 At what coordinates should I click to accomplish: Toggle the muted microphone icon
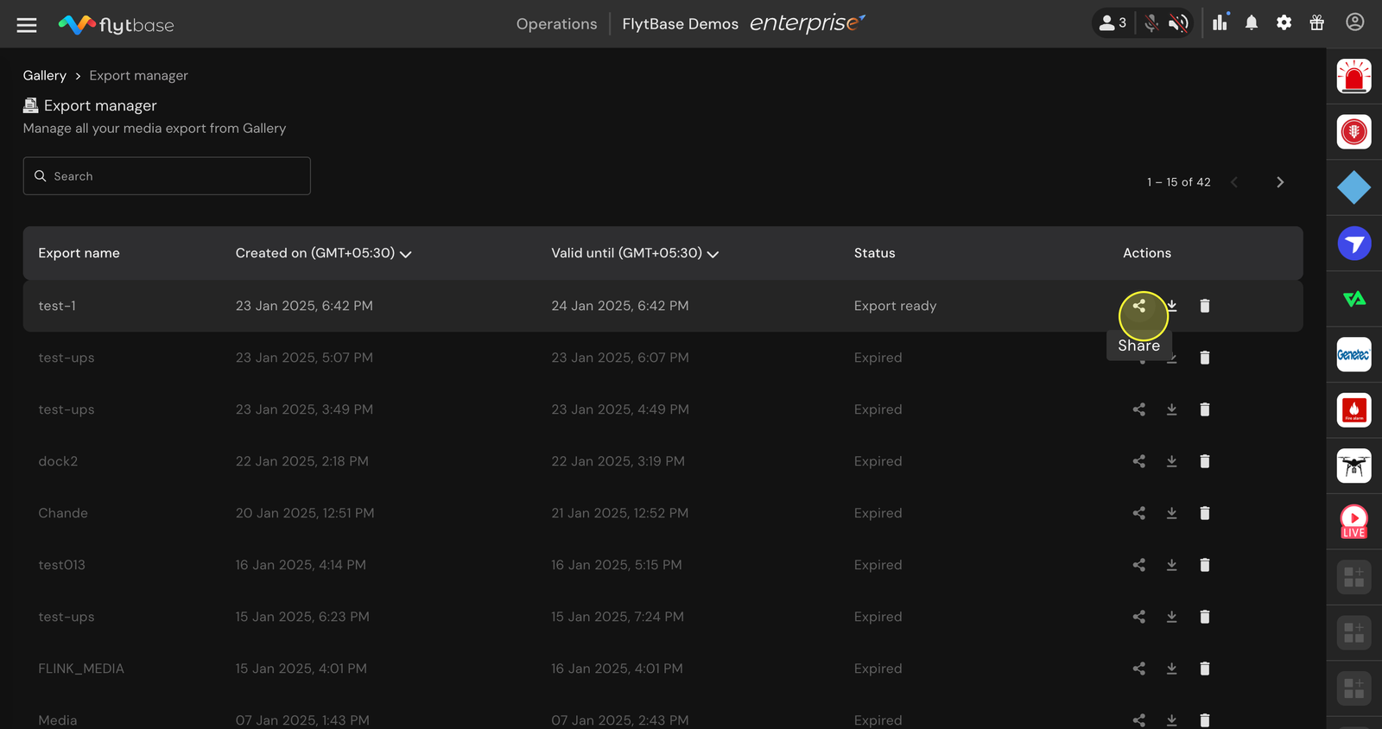(1151, 23)
